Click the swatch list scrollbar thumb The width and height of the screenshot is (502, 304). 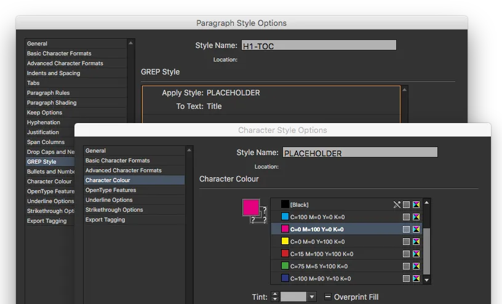pyautogui.click(x=426, y=251)
